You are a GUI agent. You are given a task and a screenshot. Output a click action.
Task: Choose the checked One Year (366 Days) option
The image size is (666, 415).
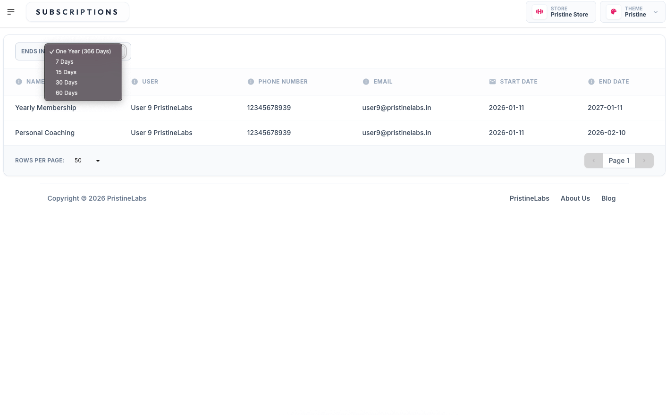83,51
